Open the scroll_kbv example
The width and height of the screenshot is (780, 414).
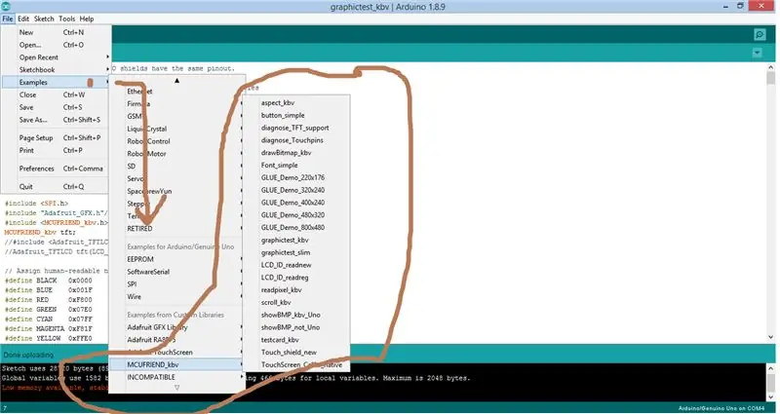296,302
